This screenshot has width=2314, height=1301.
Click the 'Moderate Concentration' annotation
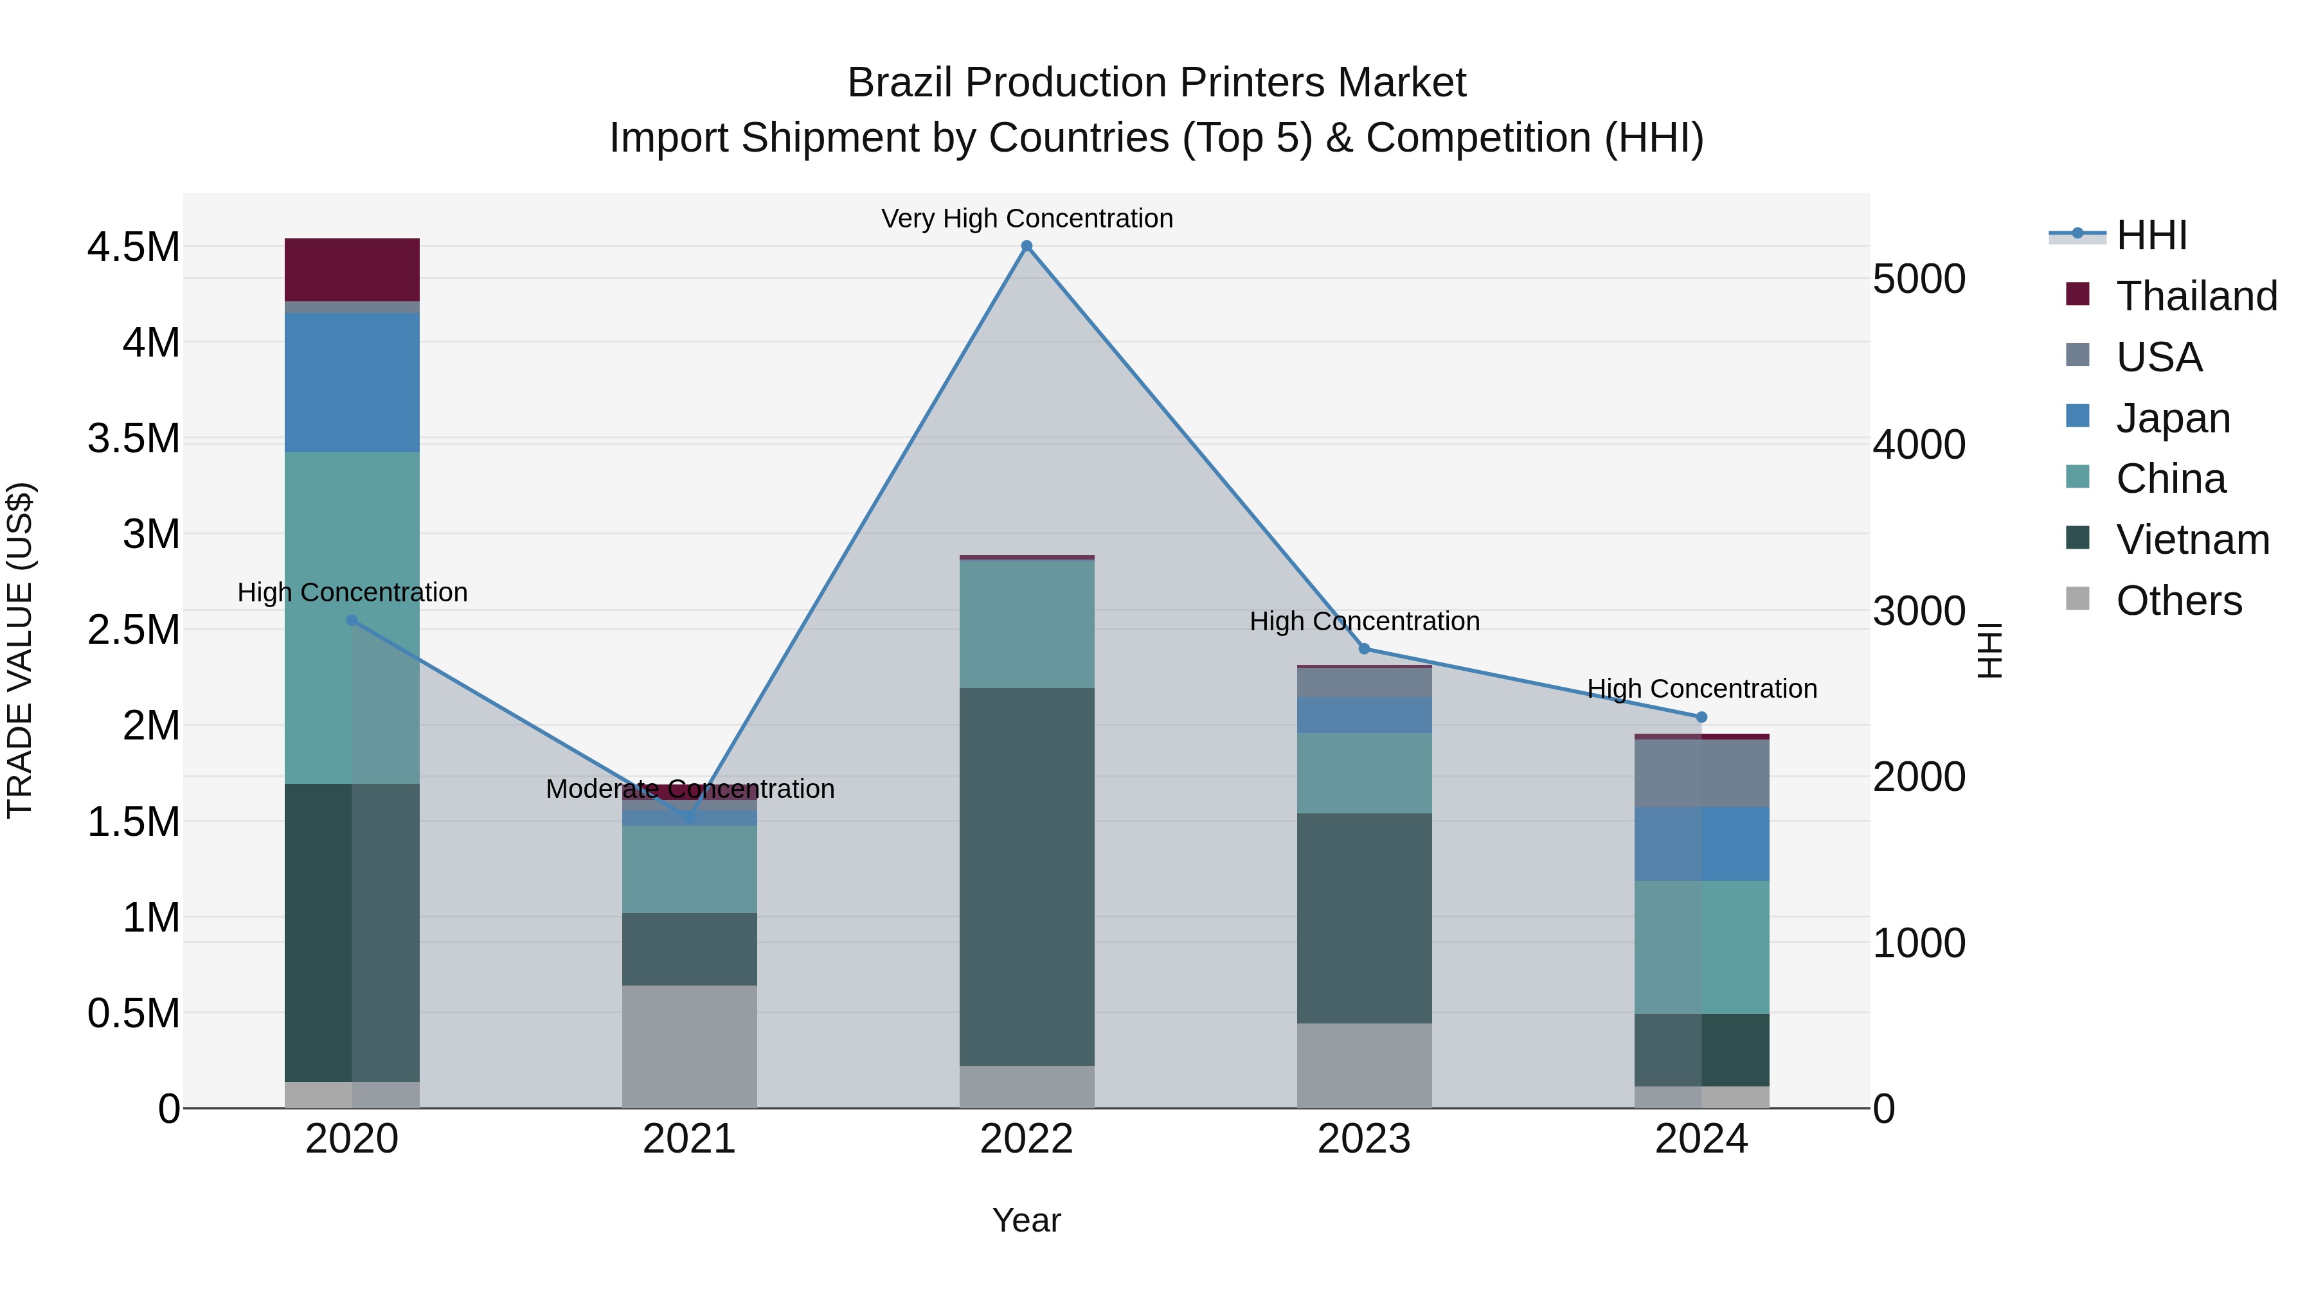coord(690,789)
